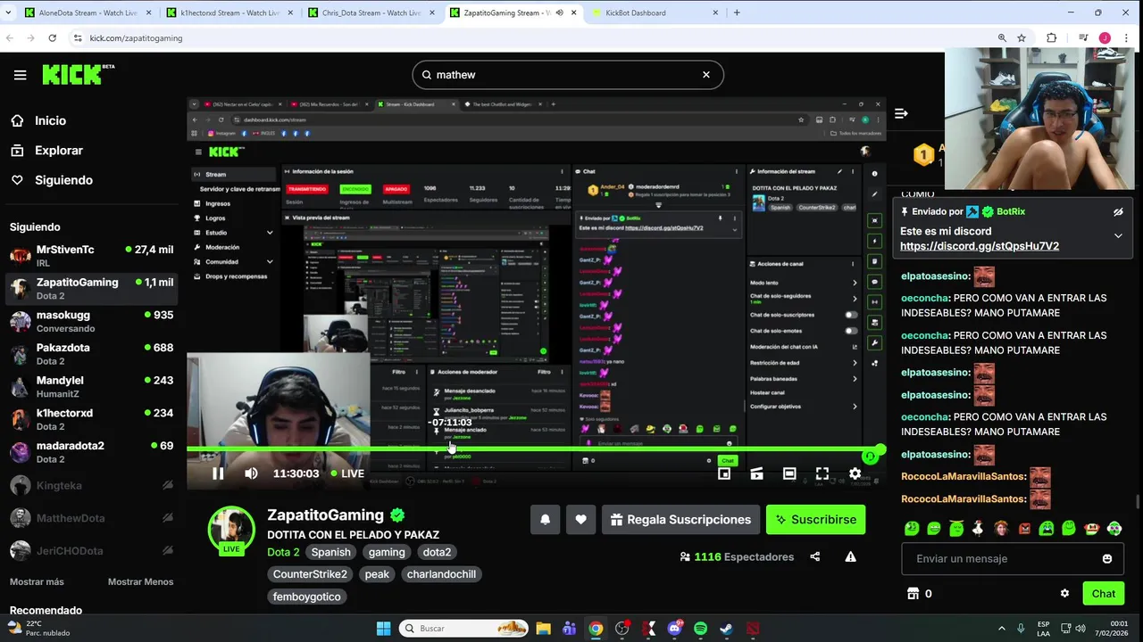Image resolution: width=1143 pixels, height=642 pixels.
Task: Open masokugg channel in following list
Action: tap(91, 321)
